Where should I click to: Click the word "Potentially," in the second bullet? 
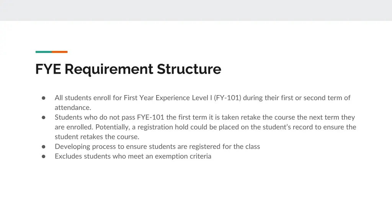point(113,127)
